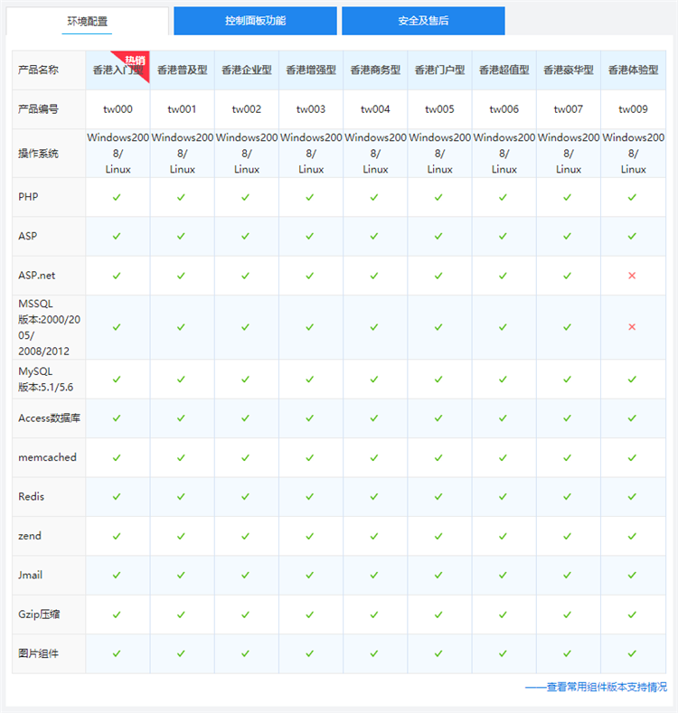Screen dimensions: 678x713
Task: Click the red 热销 badge on 香港入门型
Action: (x=134, y=61)
